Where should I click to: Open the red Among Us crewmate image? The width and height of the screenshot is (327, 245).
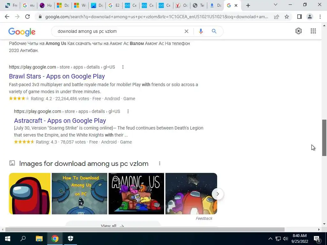click(30, 194)
